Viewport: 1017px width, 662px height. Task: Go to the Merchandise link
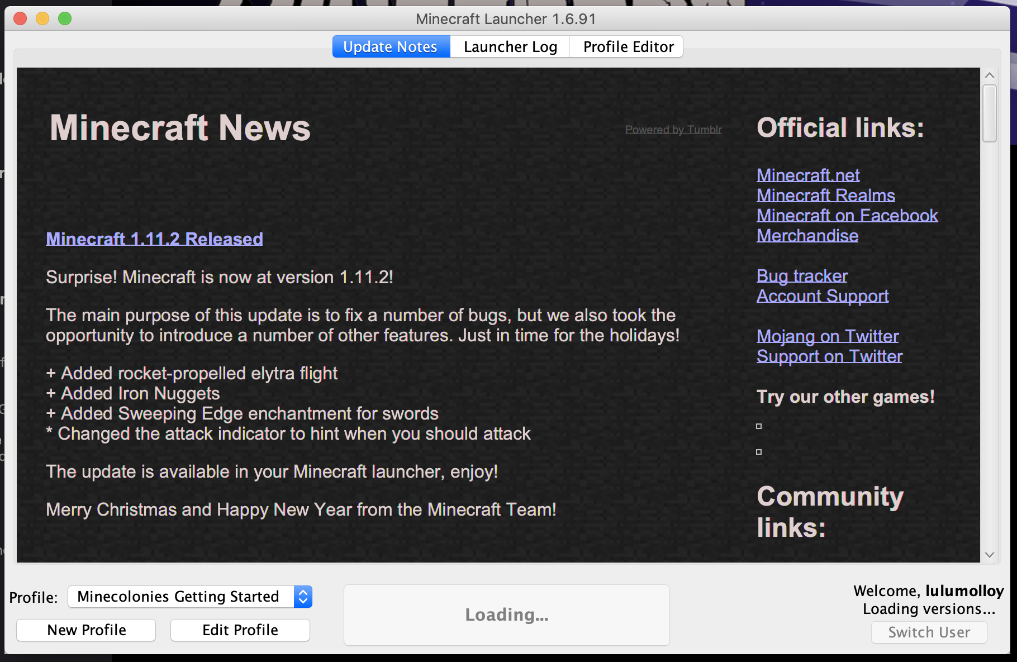tap(807, 236)
